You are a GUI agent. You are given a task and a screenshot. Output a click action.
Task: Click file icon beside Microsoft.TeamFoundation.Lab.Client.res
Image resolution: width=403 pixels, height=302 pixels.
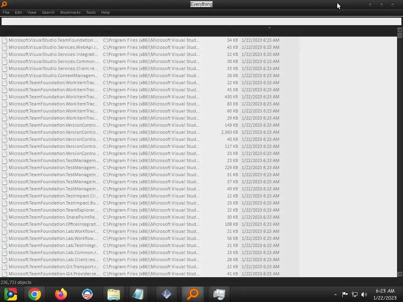pos(4,260)
